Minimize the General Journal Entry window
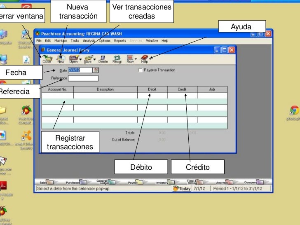 click(x=217, y=50)
